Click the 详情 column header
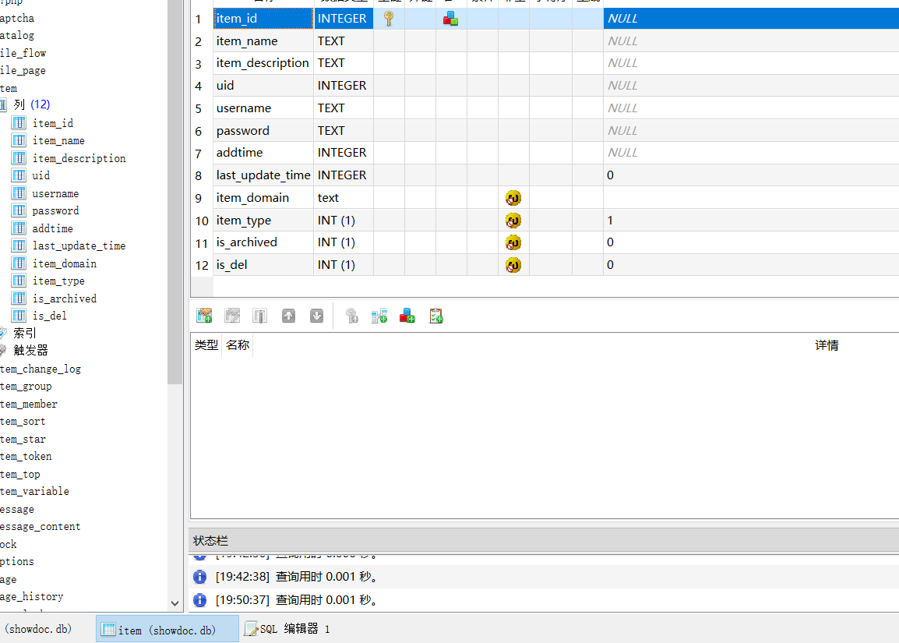This screenshot has width=899, height=643. click(827, 345)
